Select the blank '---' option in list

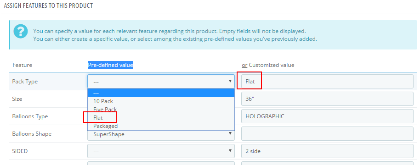pyautogui.click(x=161, y=93)
